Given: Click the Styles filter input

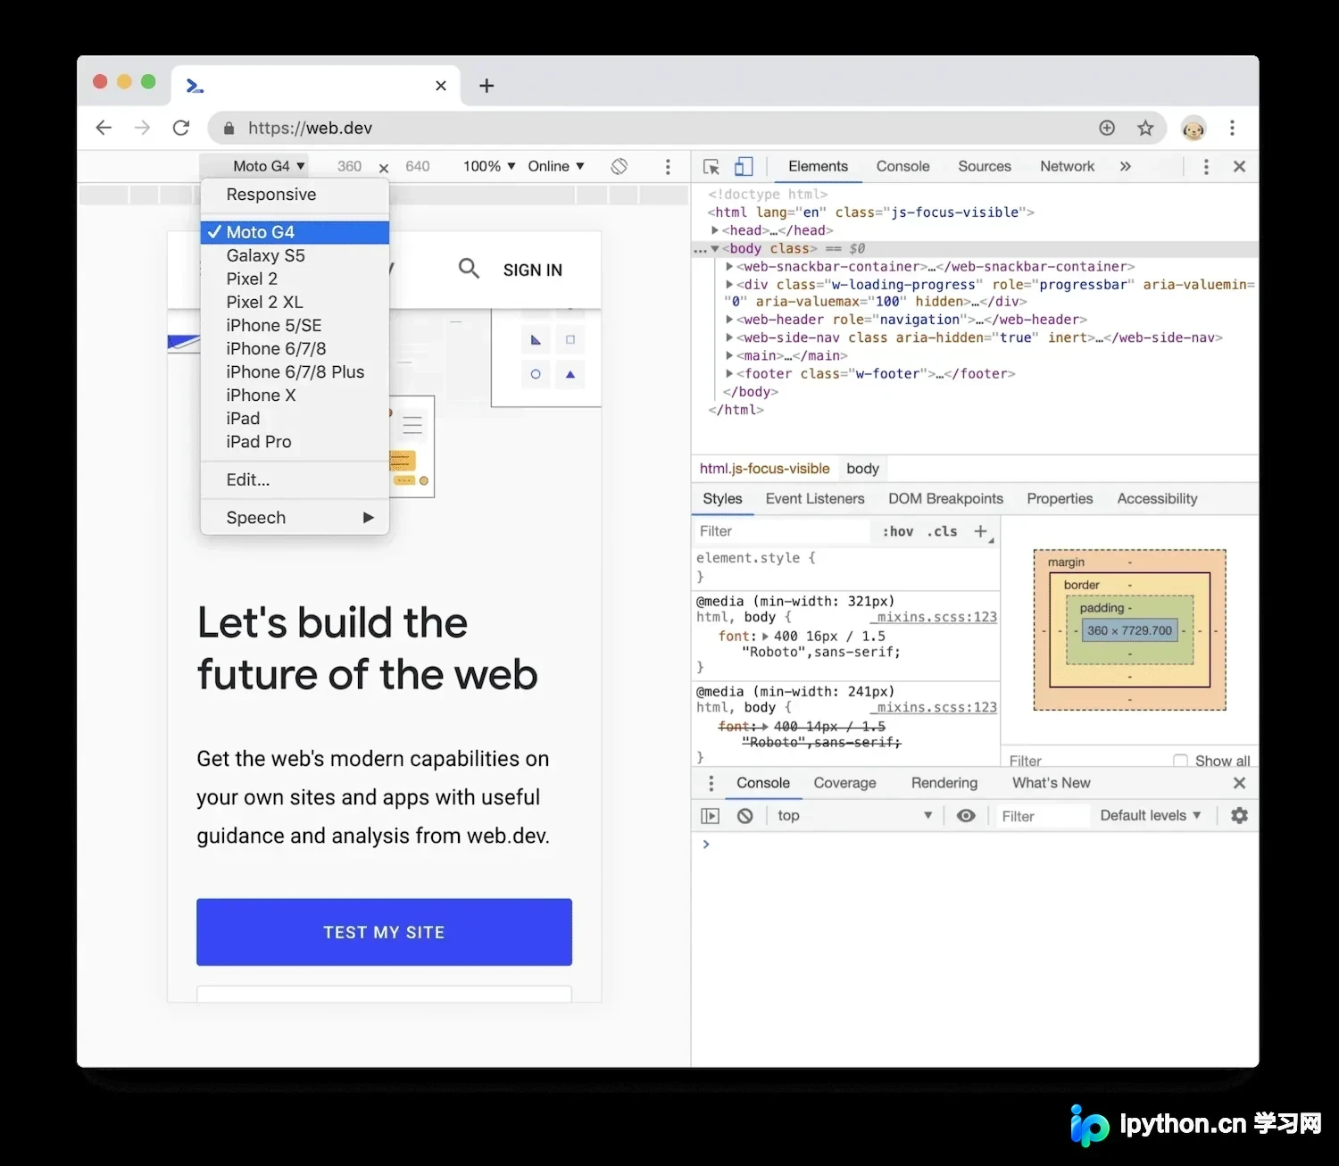Looking at the screenshot, I should click(782, 531).
